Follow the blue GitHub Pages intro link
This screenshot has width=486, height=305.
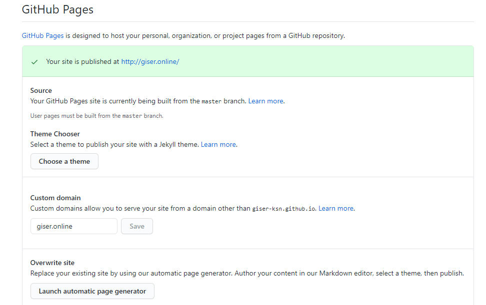click(x=42, y=36)
